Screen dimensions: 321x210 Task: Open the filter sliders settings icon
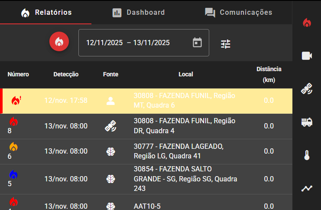[226, 44]
